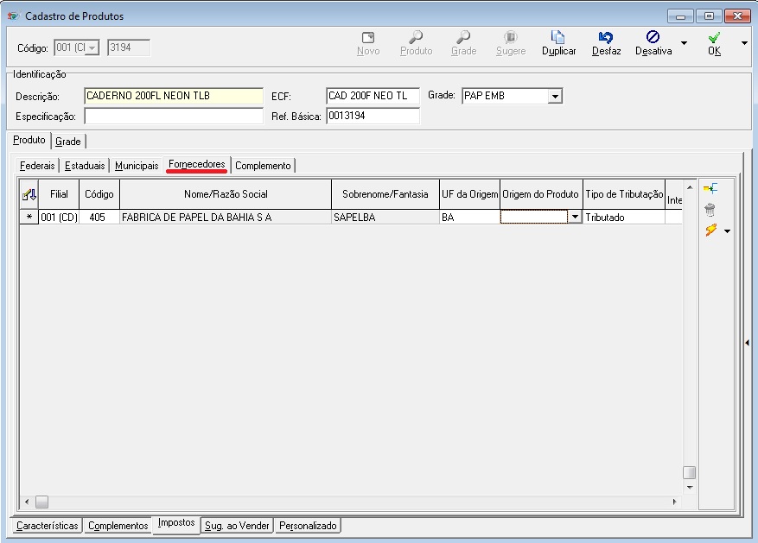This screenshot has height=543, width=758.
Task: Open the Origem do Produto cell dropdown
Action: point(574,218)
